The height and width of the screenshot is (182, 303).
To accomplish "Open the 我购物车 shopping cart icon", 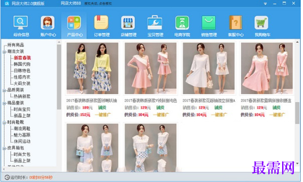I will (262, 22).
